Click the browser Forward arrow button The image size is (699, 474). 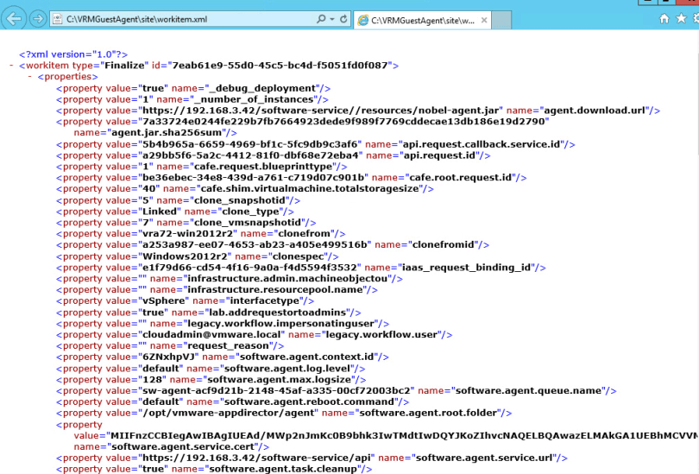click(37, 18)
